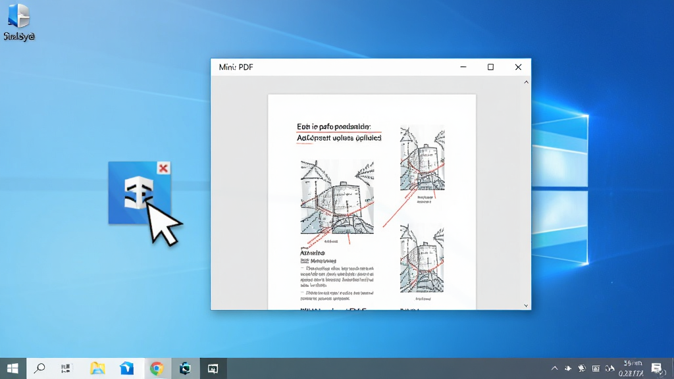Image resolution: width=674 pixels, height=379 pixels.
Task: Open the volume speaker tray icon
Action: (610, 368)
